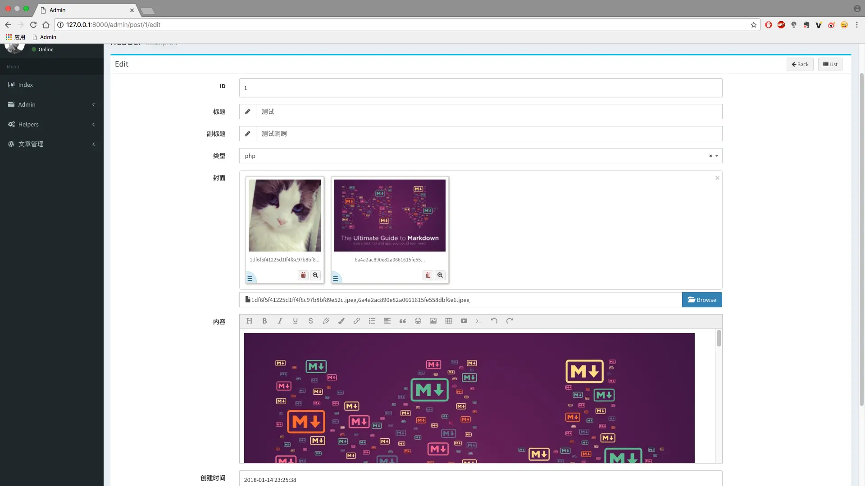The height and width of the screenshot is (486, 865).
Task: Click the Browse file button
Action: (x=701, y=300)
